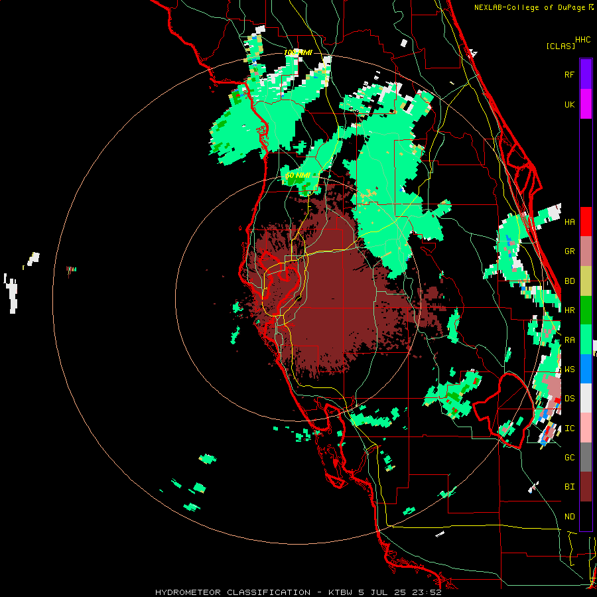Click the "ND" legend label
The width and height of the screenshot is (597, 597).
[569, 517]
